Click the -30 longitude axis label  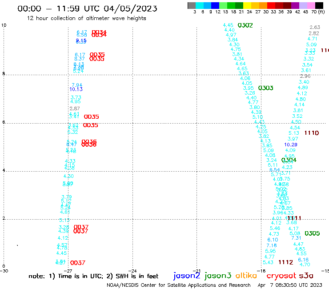click(4, 271)
